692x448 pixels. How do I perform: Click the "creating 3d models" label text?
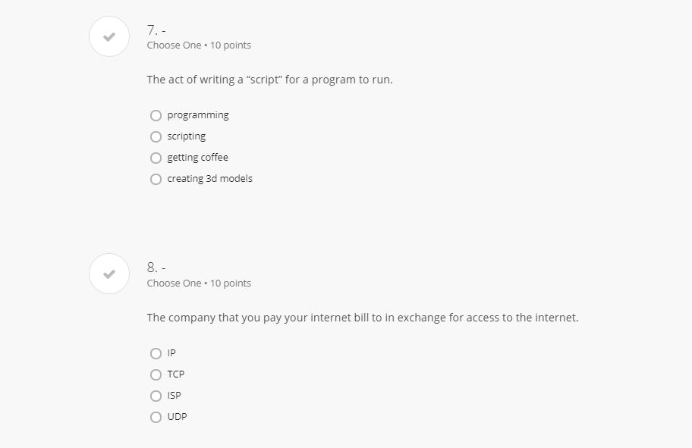pos(210,179)
